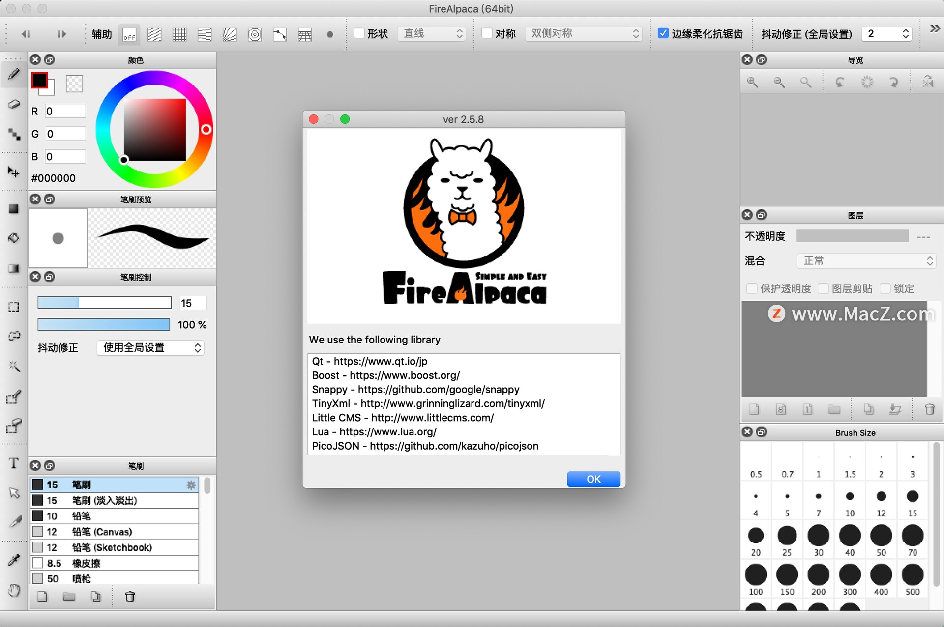Expand hidden toolbar items with » chevron
Viewport: 944px width, 627px height.
point(935,29)
